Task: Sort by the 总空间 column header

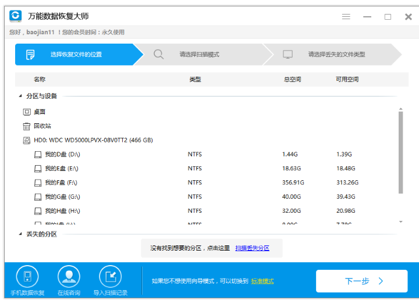Action: pyautogui.click(x=292, y=79)
